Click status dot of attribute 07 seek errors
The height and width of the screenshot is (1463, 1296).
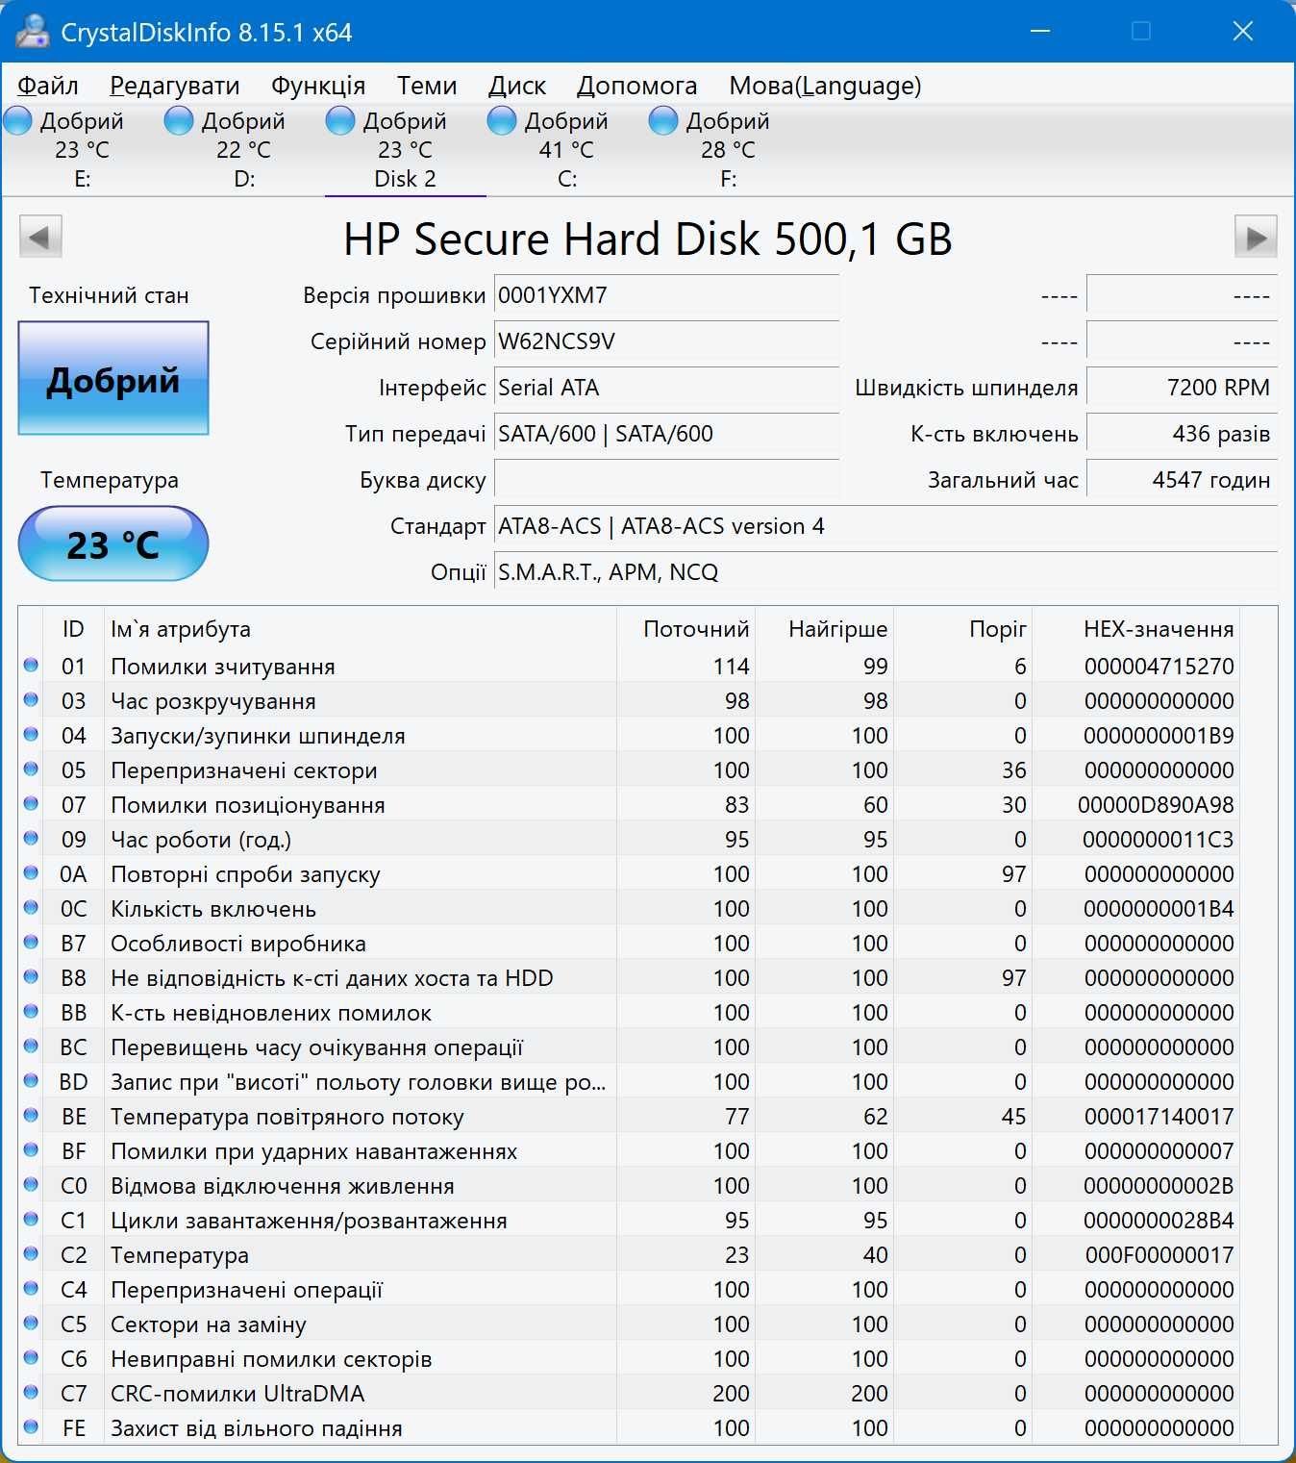(x=31, y=803)
